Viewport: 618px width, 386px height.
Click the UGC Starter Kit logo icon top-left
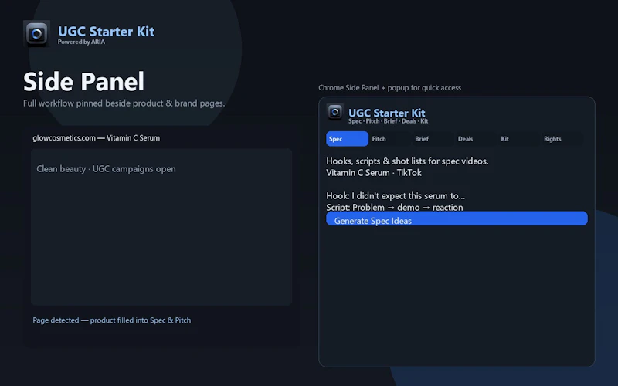pos(36,34)
